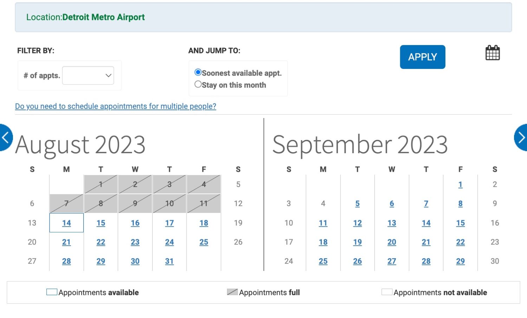Choose 'Stay on this month' radio option
This screenshot has height=318, width=527.
point(198,84)
